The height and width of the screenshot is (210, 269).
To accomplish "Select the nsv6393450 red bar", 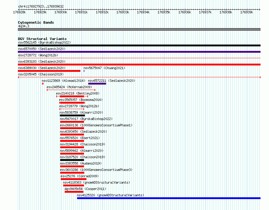I will [72, 135].
